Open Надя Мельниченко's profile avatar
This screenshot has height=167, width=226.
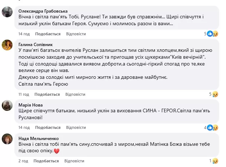pos(8,139)
